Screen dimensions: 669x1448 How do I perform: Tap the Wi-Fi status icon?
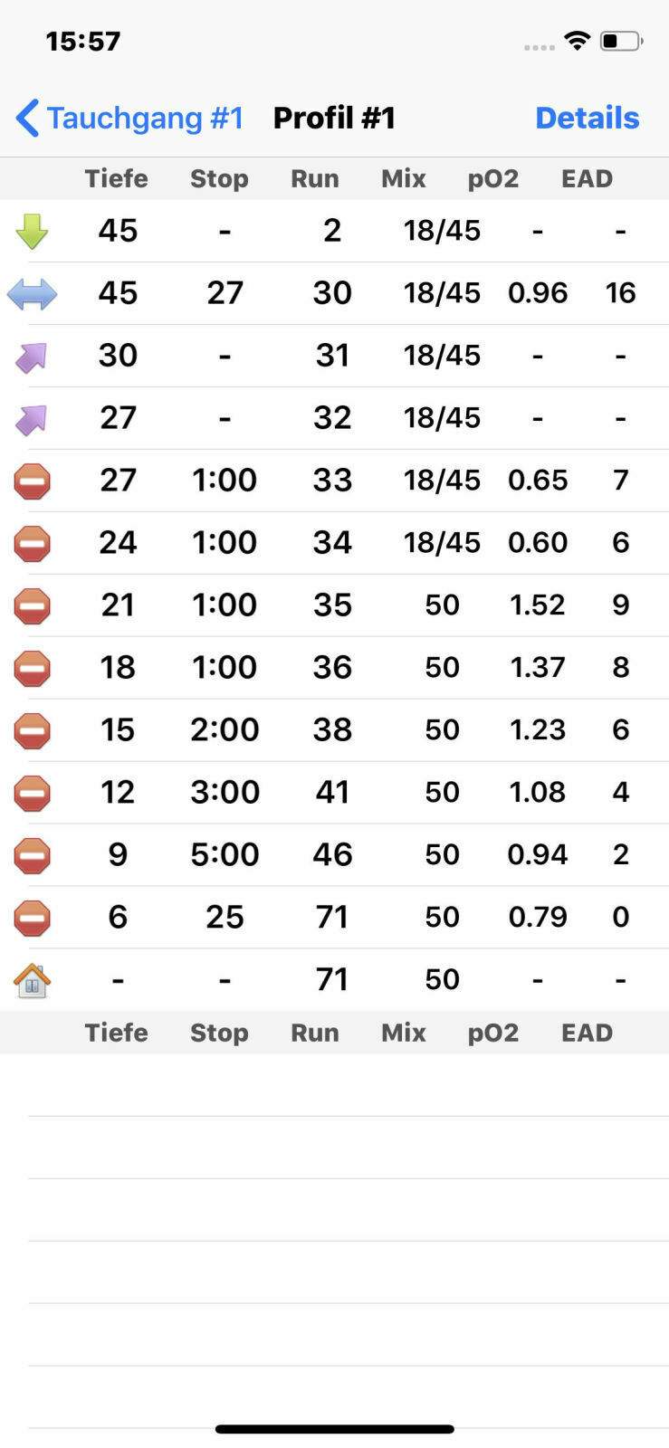[577, 41]
